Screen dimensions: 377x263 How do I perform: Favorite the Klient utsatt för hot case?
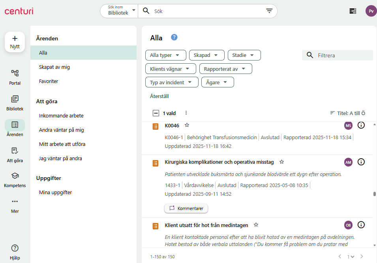point(256,225)
